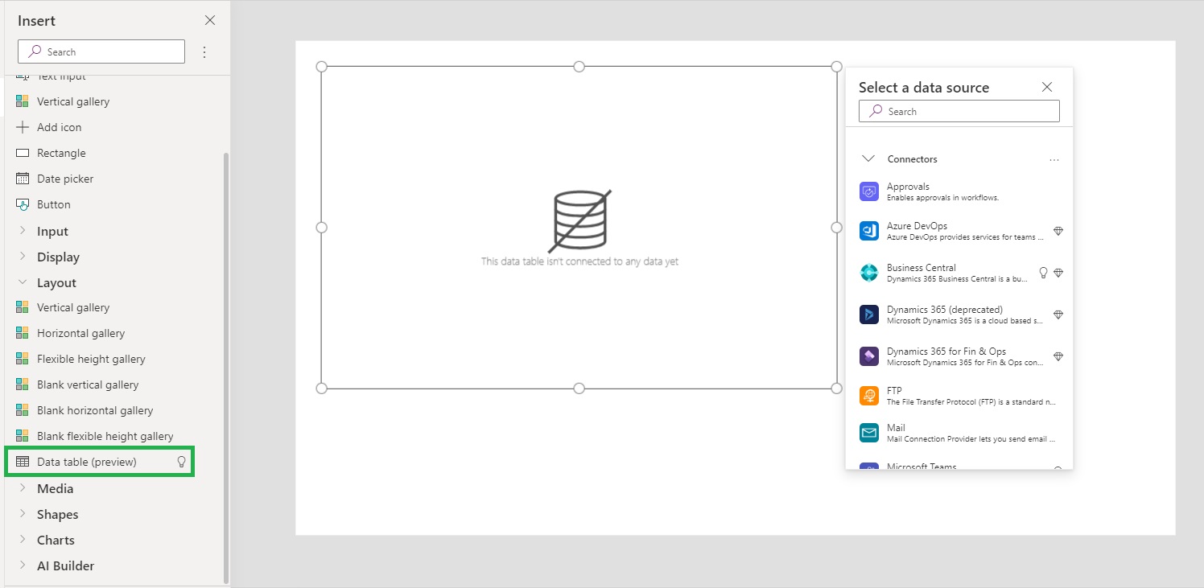The height and width of the screenshot is (588, 1204).
Task: Select Dynamics 365 for Fin & Ops icon
Action: [x=868, y=356]
